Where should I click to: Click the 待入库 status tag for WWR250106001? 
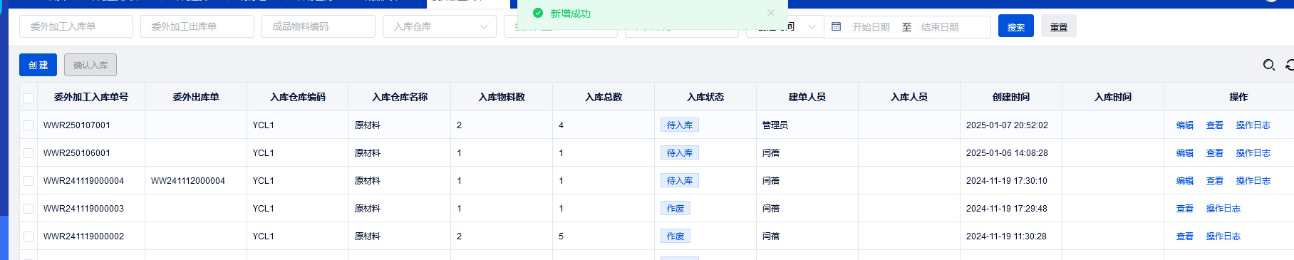click(680, 153)
